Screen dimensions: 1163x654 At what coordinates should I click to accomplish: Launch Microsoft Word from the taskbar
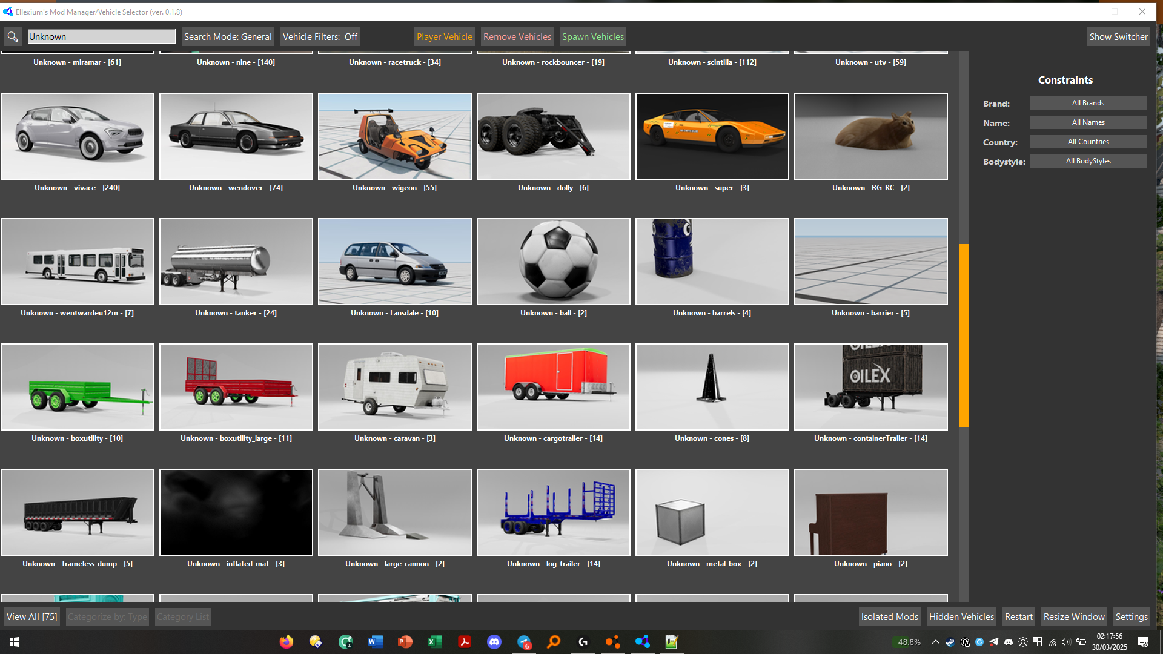coord(375,642)
